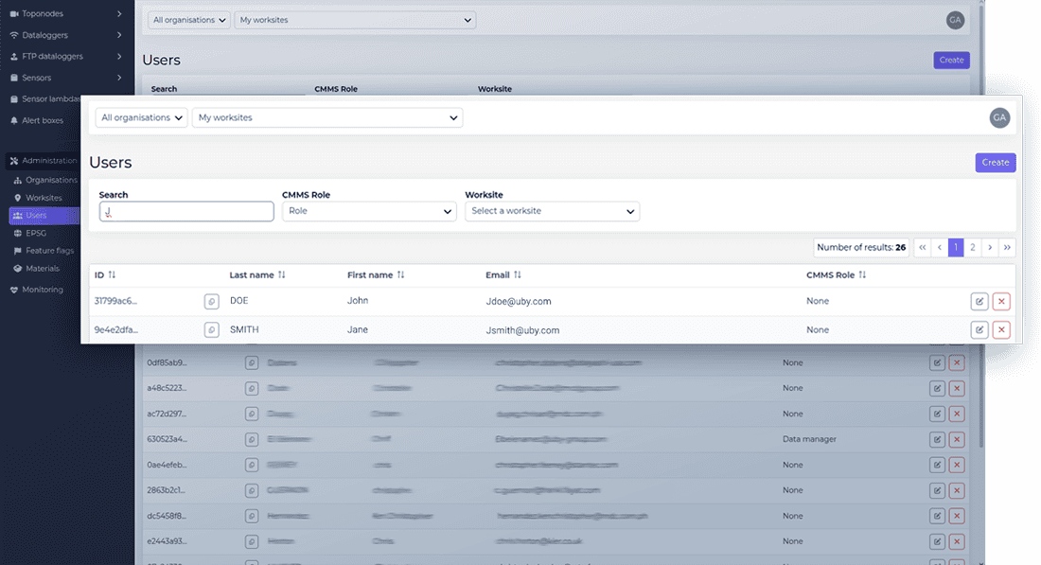The height and width of the screenshot is (565, 1041).
Task: Delete the user in row e2443a93
Action: tap(957, 541)
